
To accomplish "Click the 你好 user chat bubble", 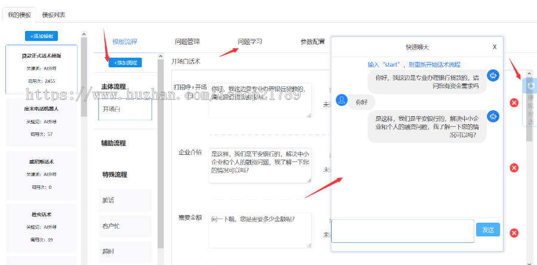I will click(x=362, y=102).
